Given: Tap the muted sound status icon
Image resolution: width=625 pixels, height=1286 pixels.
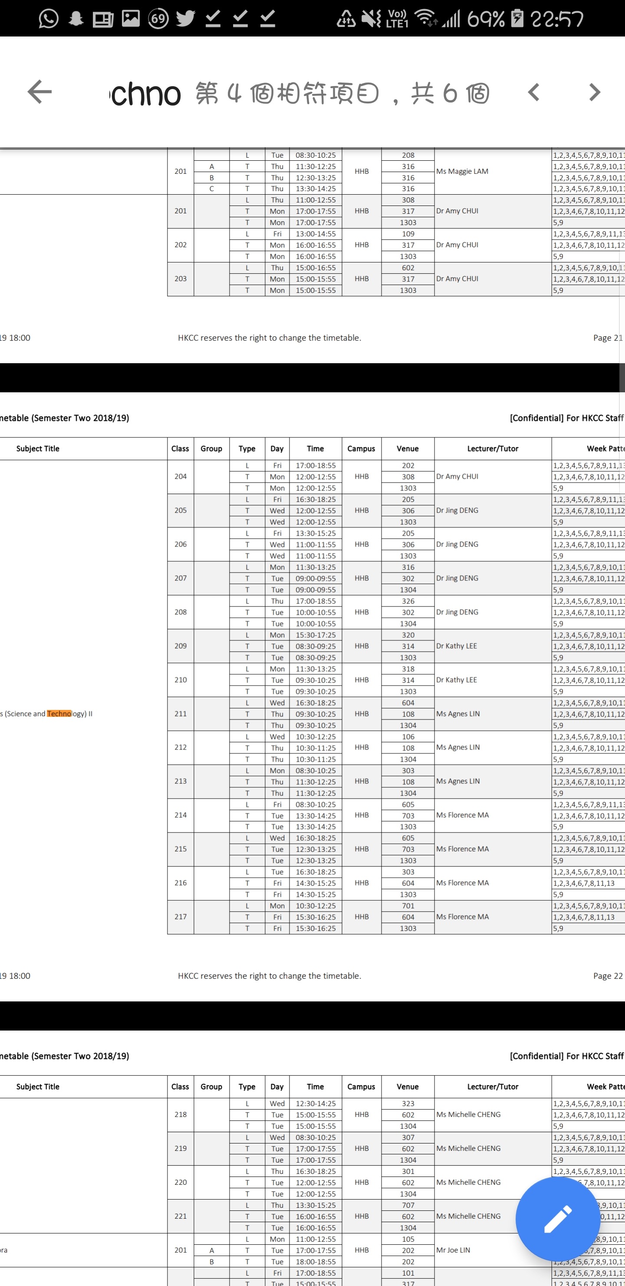Looking at the screenshot, I should pyautogui.click(x=371, y=19).
